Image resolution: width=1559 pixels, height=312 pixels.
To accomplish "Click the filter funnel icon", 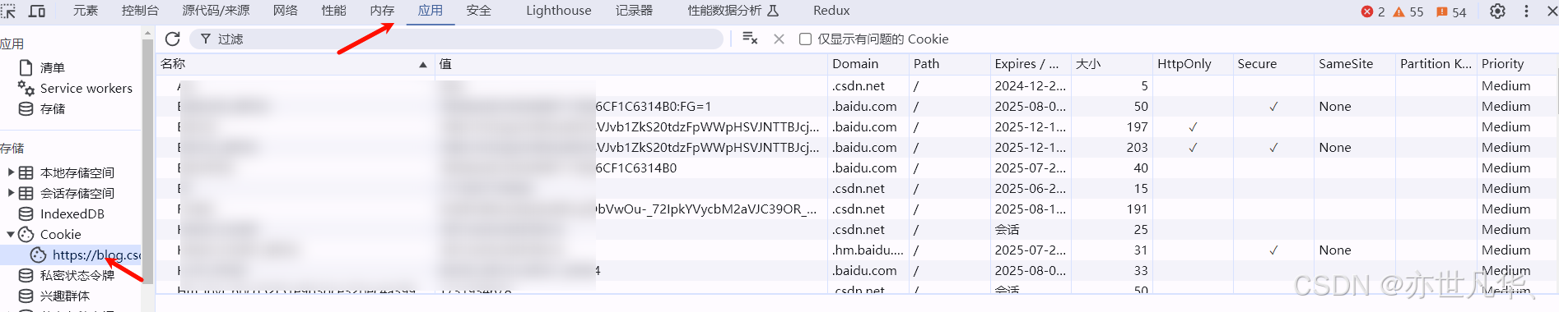I will tap(206, 39).
